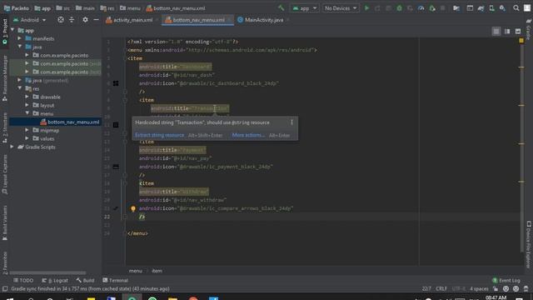Open the Terminal tool window tab
Viewport: 533px width, 300px height.
pos(115,280)
